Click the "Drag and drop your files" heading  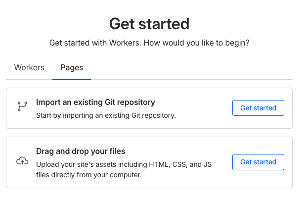coord(80,151)
